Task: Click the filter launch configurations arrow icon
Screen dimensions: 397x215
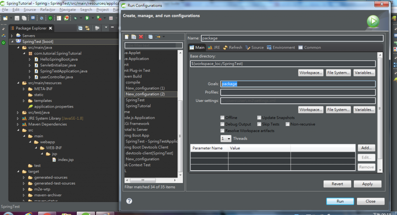Action: coord(158,37)
